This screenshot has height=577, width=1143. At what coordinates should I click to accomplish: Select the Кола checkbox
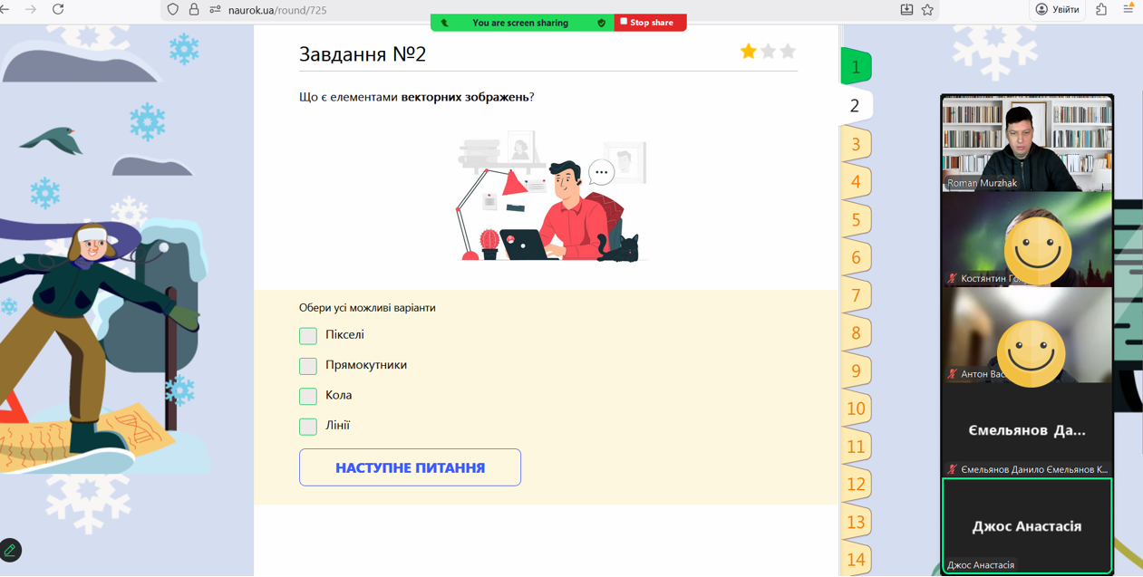[308, 396]
